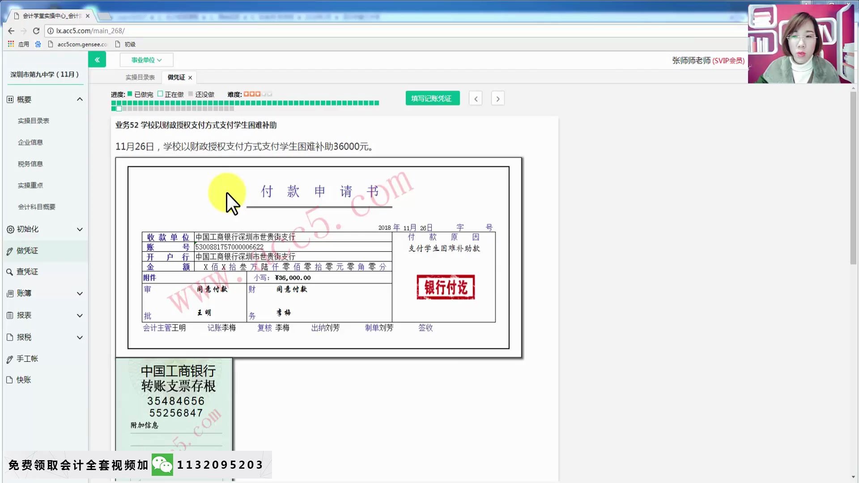Open the 事业单位 dropdown
Image resolution: width=859 pixels, height=483 pixels.
pyautogui.click(x=146, y=60)
